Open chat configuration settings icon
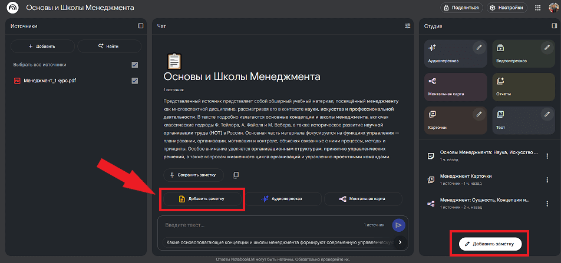The width and height of the screenshot is (561, 263). [408, 26]
